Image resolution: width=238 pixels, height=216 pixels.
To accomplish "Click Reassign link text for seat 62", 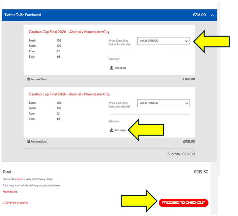I will [x=120, y=68].
